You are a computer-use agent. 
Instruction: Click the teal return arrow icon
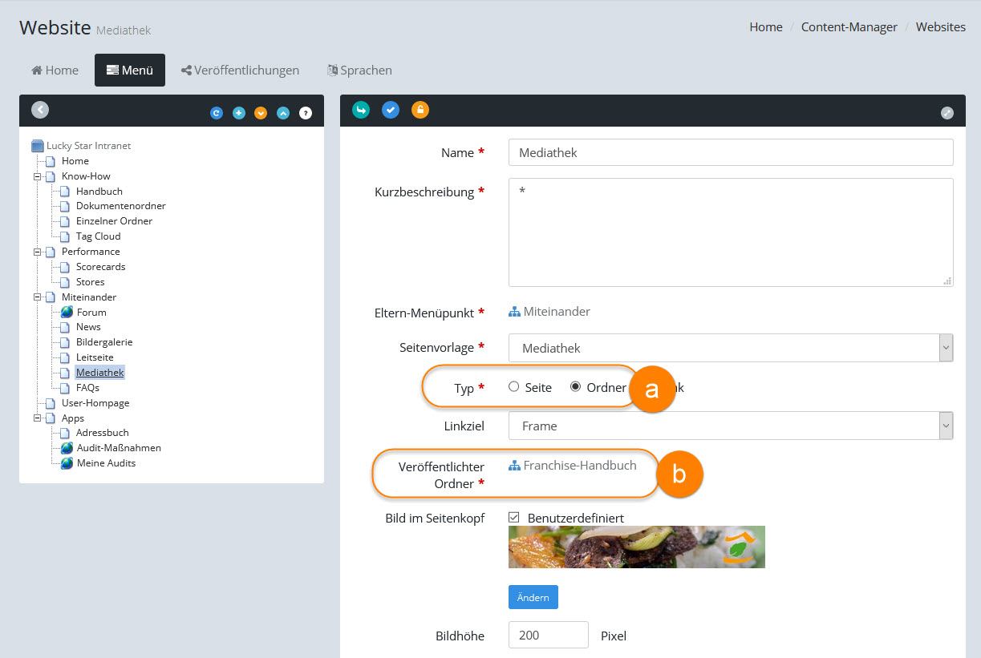click(x=361, y=110)
